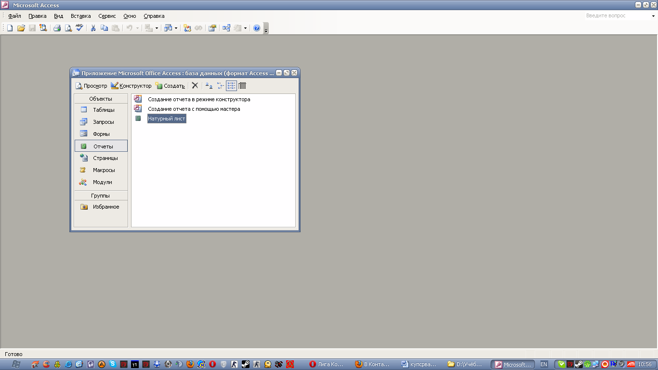
Task: Open the Вставка menu
Action: click(x=80, y=16)
